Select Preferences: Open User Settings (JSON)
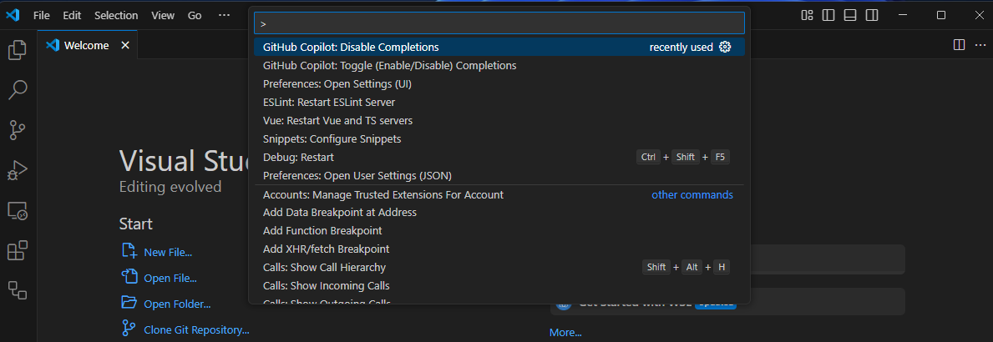This screenshot has height=342, width=993. pyautogui.click(x=499, y=175)
